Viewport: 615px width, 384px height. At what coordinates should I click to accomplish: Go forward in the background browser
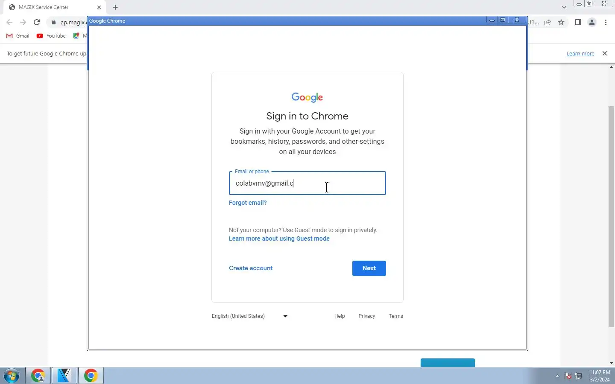coord(23,22)
